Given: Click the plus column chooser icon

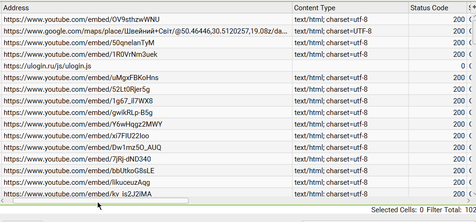Looking at the screenshot, I should pyautogui.click(x=474, y=7).
